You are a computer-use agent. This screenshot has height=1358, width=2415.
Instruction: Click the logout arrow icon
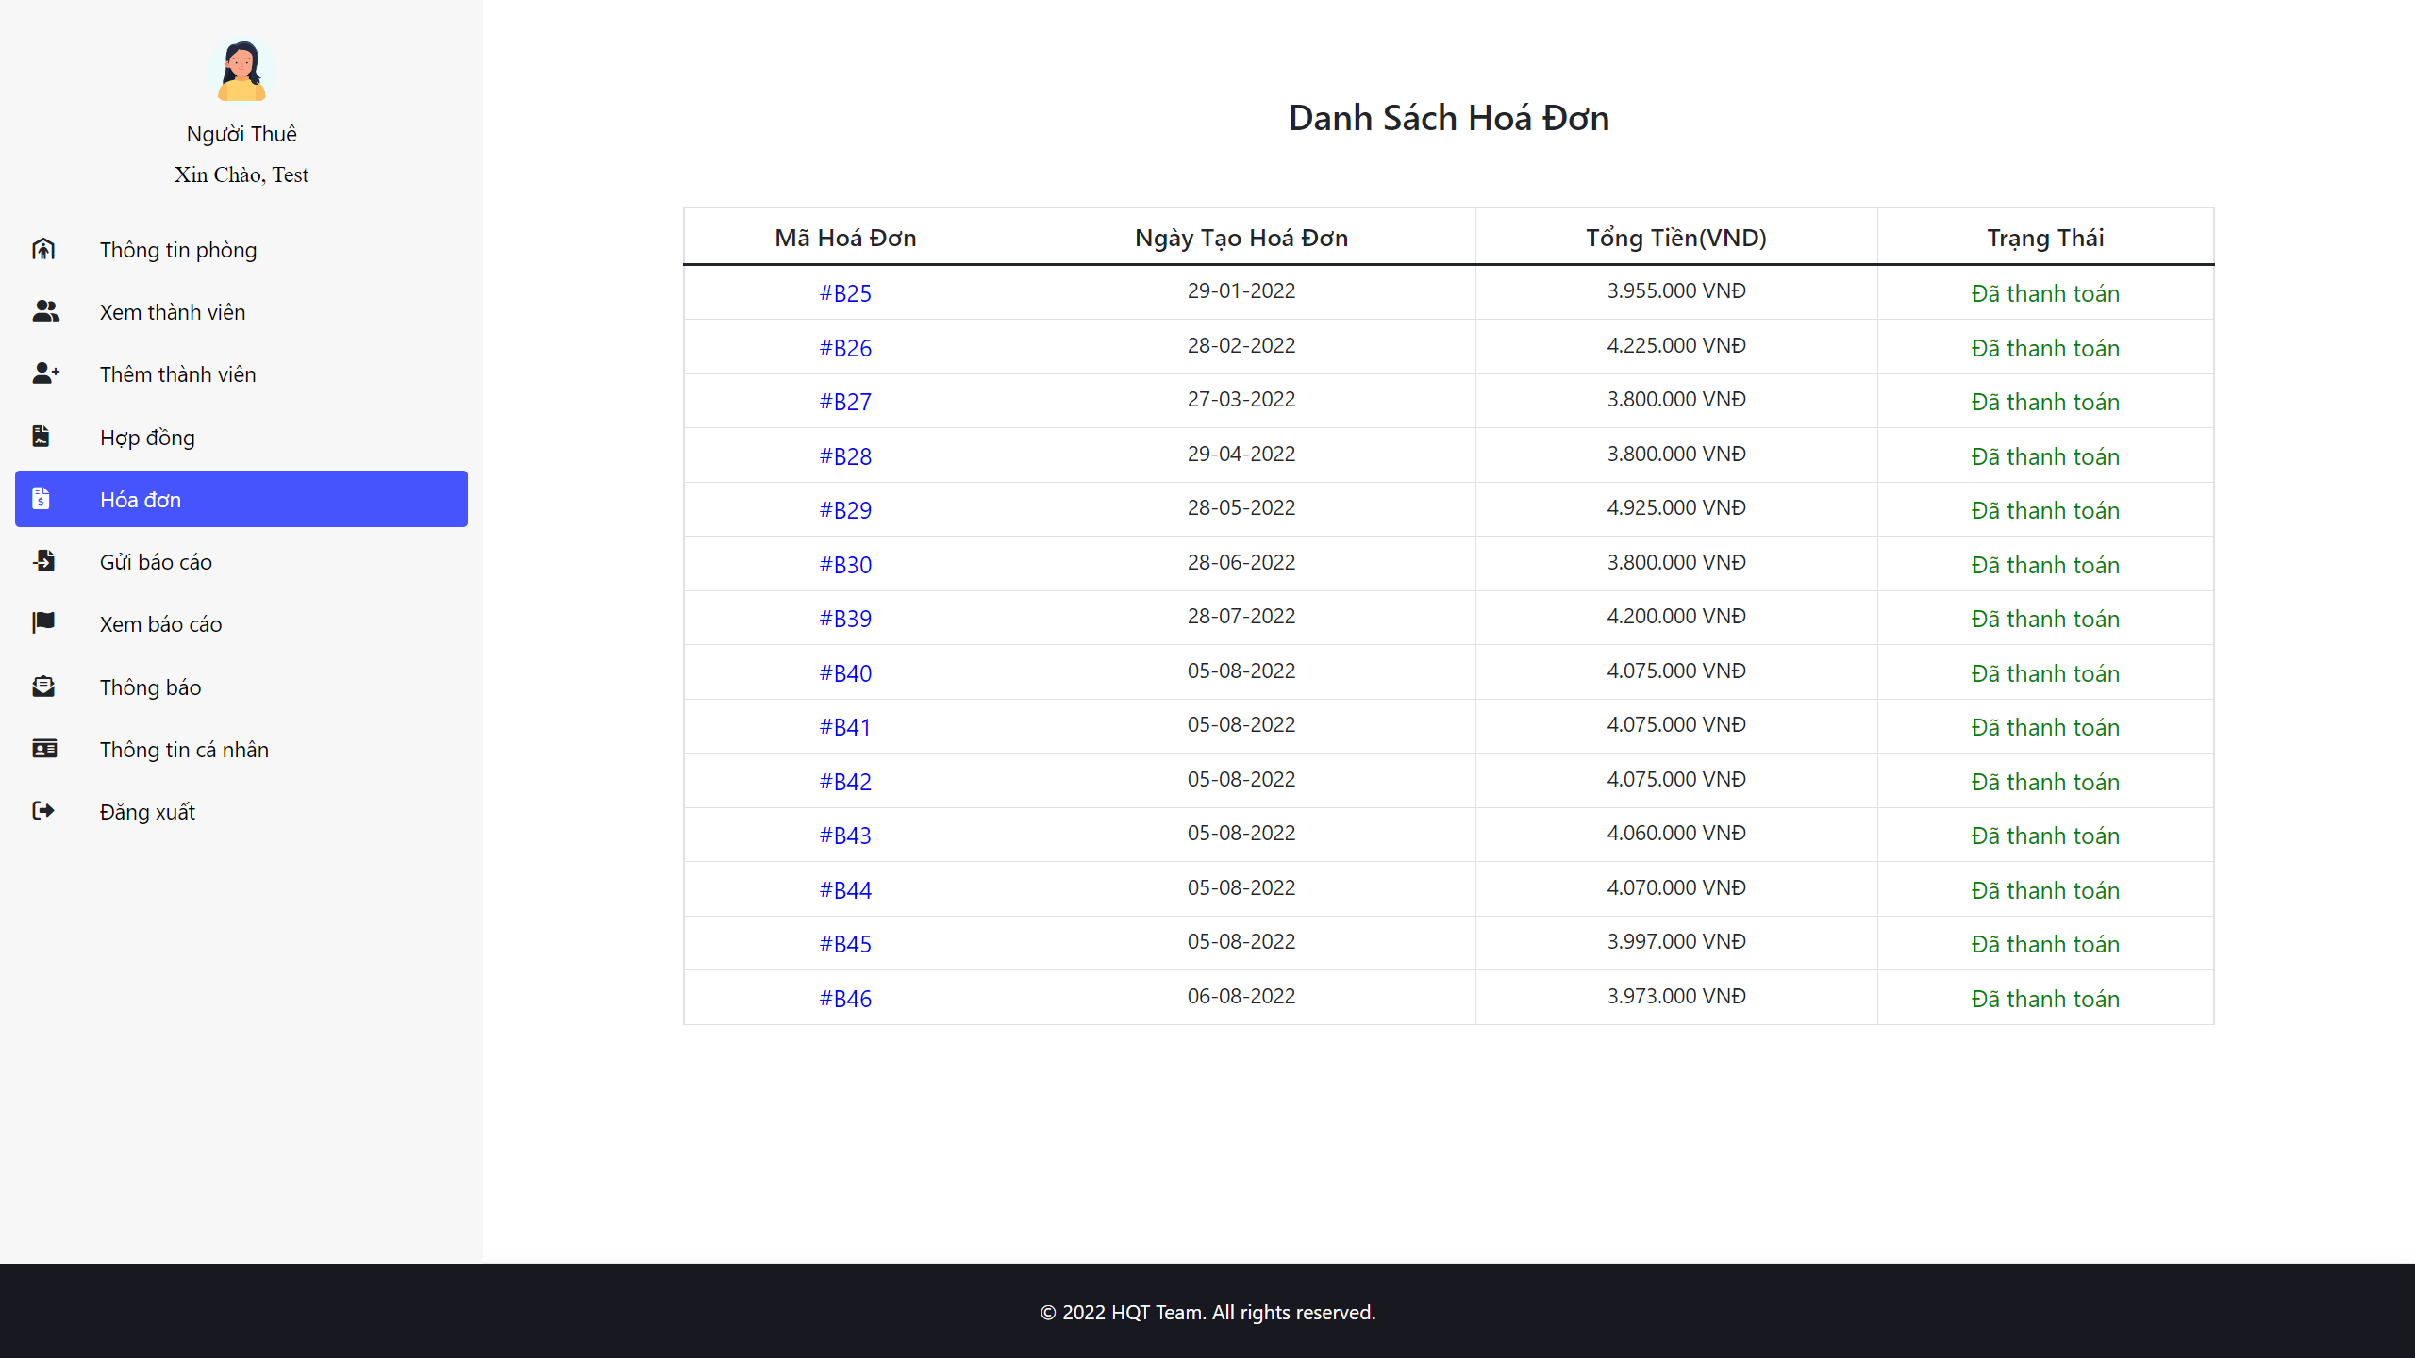(43, 811)
